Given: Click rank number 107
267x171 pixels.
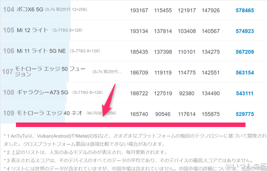Looking at the screenshot, I should click(8, 72).
